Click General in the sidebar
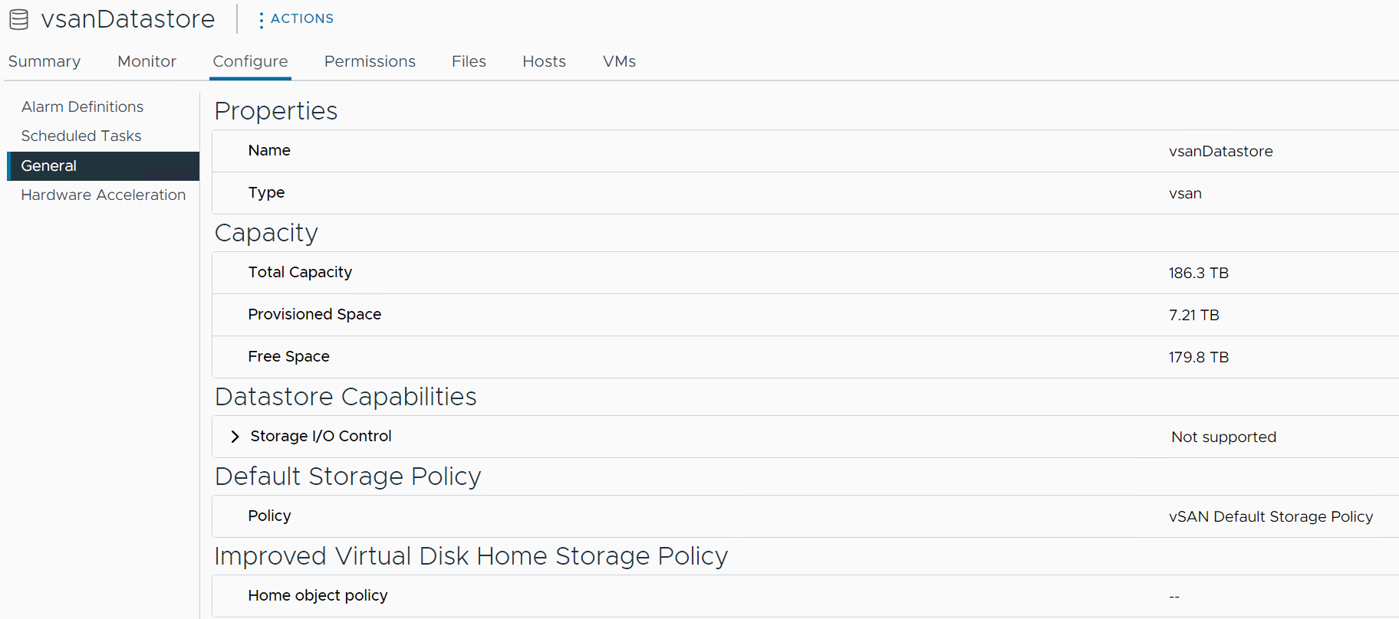The image size is (1399, 619). (49, 165)
